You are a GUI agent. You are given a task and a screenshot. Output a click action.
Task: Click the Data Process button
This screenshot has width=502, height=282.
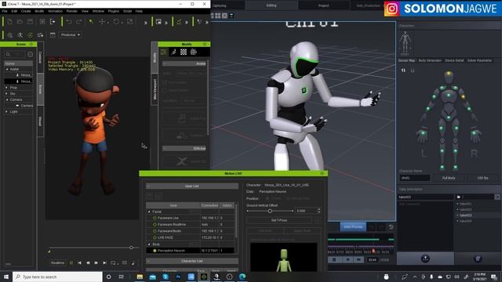[353, 226]
